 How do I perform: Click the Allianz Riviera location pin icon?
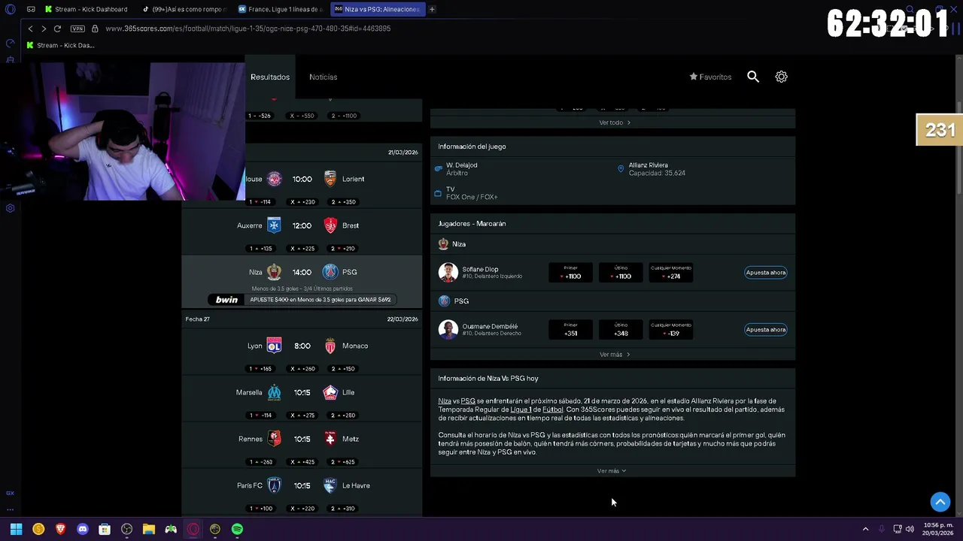tap(621, 169)
